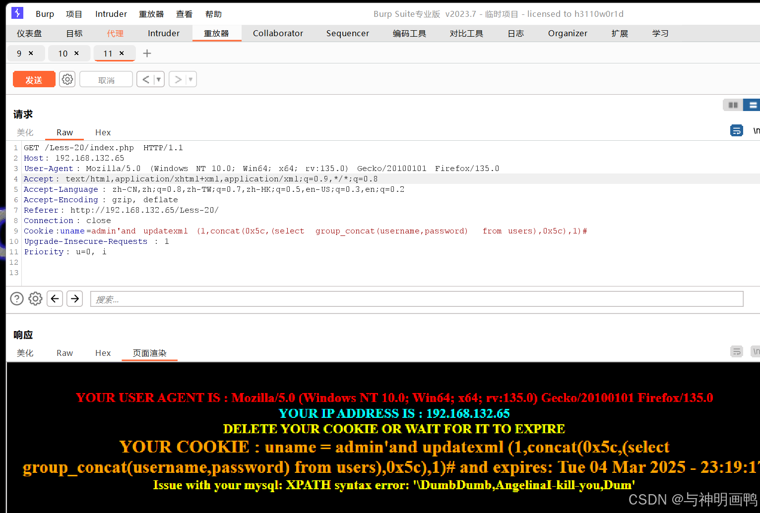This screenshot has width=760, height=513.
Task: Close Repeater tab 11
Action: pos(122,53)
